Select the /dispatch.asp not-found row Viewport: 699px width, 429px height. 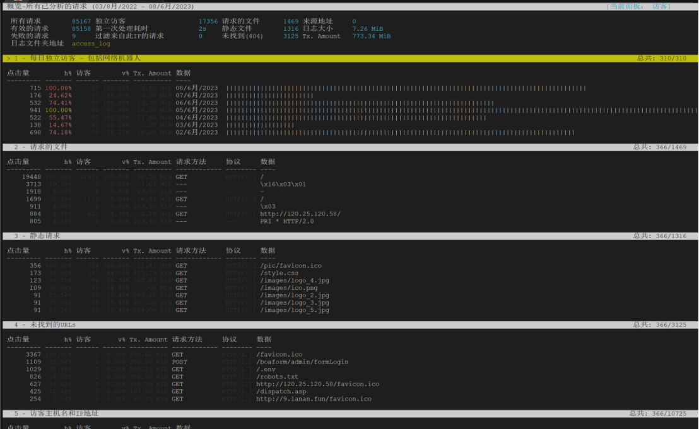pyautogui.click(x=167, y=392)
